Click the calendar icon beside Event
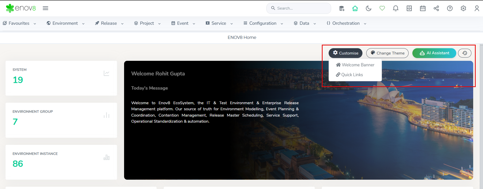The image size is (483, 189). (x=173, y=23)
